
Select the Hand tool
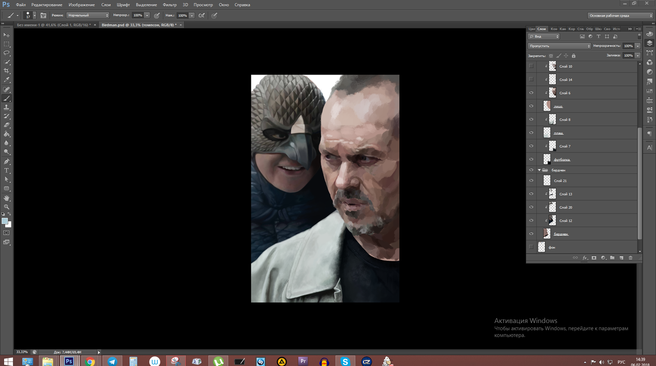click(x=7, y=198)
